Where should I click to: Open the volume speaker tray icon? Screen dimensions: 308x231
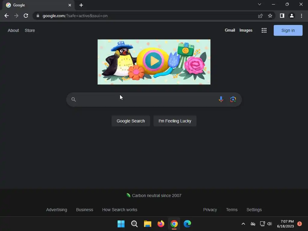click(269, 224)
